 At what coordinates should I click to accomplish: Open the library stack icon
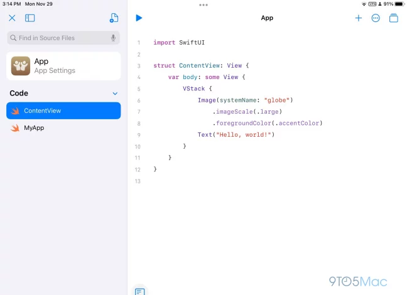tap(394, 18)
